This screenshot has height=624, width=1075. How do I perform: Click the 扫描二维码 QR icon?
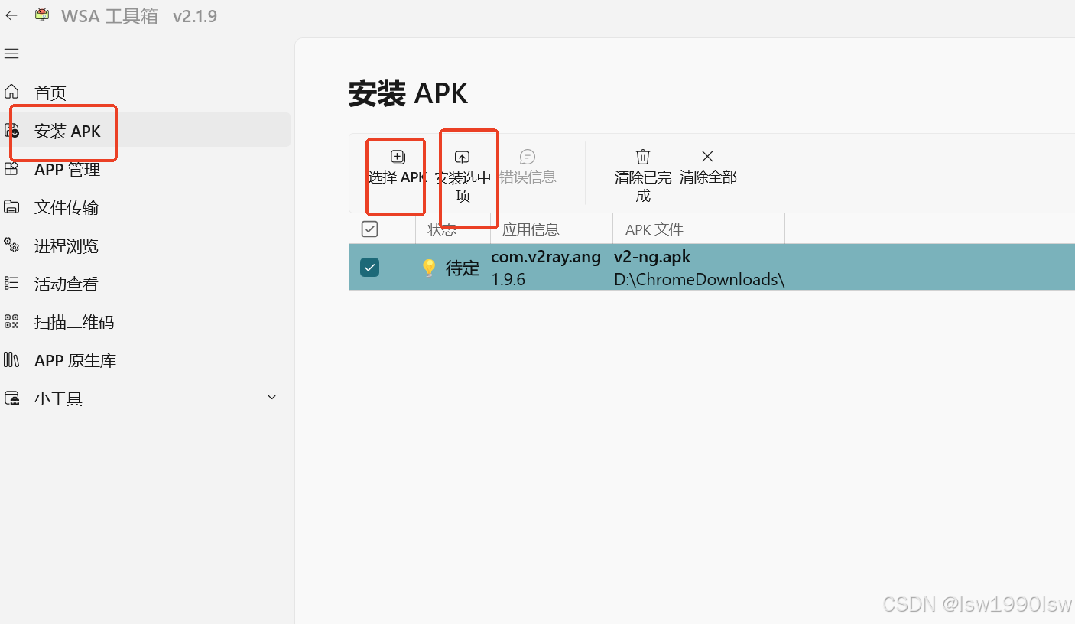tap(11, 322)
